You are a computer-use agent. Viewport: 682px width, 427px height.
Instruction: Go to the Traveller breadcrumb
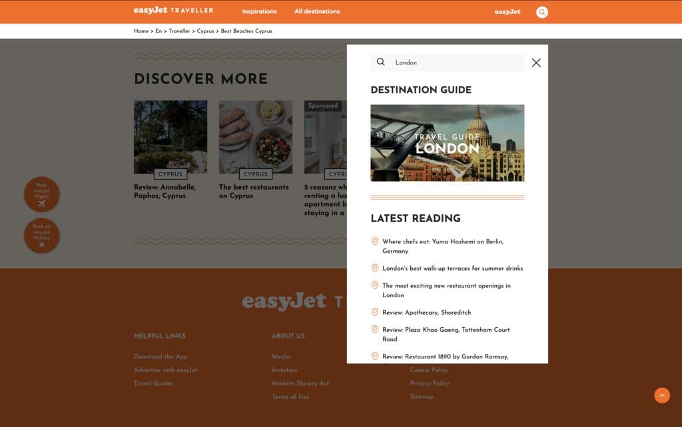coord(179,31)
